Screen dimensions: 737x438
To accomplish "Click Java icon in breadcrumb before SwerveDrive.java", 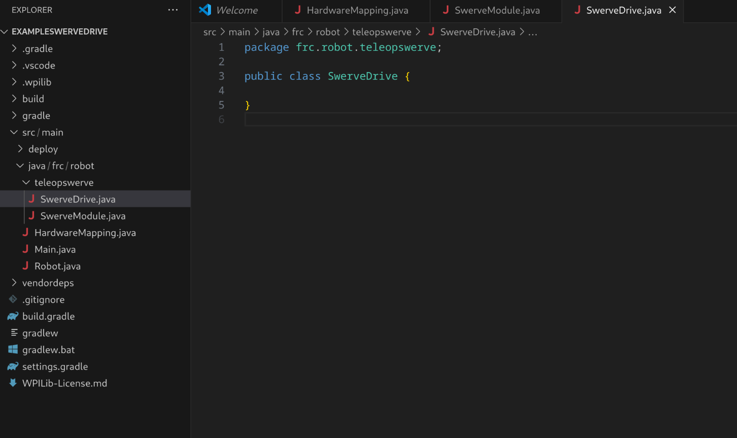I will (432, 32).
